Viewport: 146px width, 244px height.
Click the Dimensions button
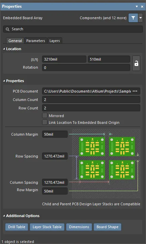click(x=79, y=227)
